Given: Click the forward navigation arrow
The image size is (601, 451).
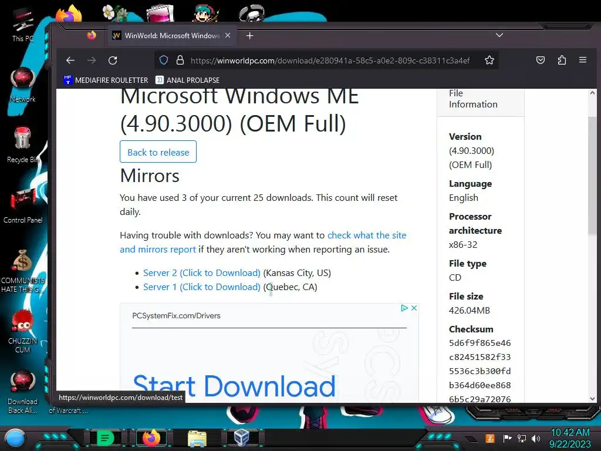Looking at the screenshot, I should point(91,60).
